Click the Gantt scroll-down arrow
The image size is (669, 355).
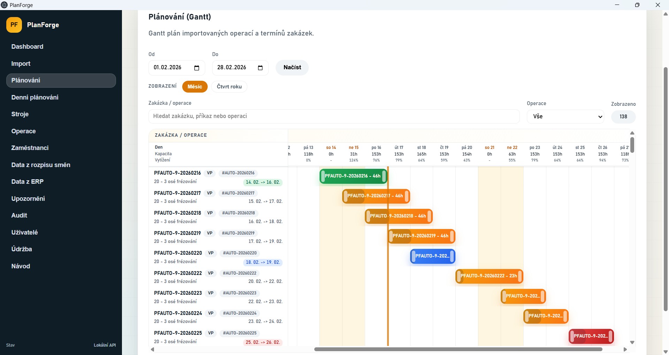tap(632, 342)
